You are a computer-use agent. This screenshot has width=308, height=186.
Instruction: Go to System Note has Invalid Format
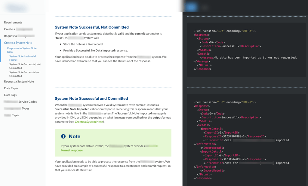(x=22, y=58)
